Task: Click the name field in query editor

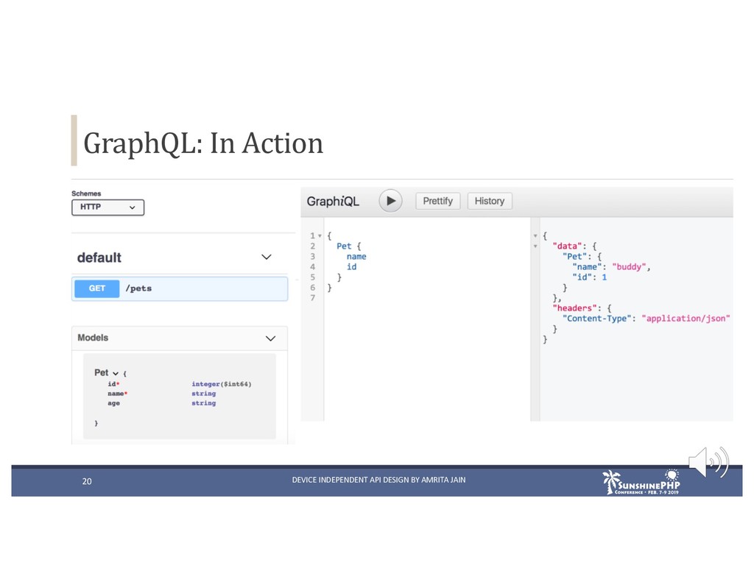Action: pos(356,257)
